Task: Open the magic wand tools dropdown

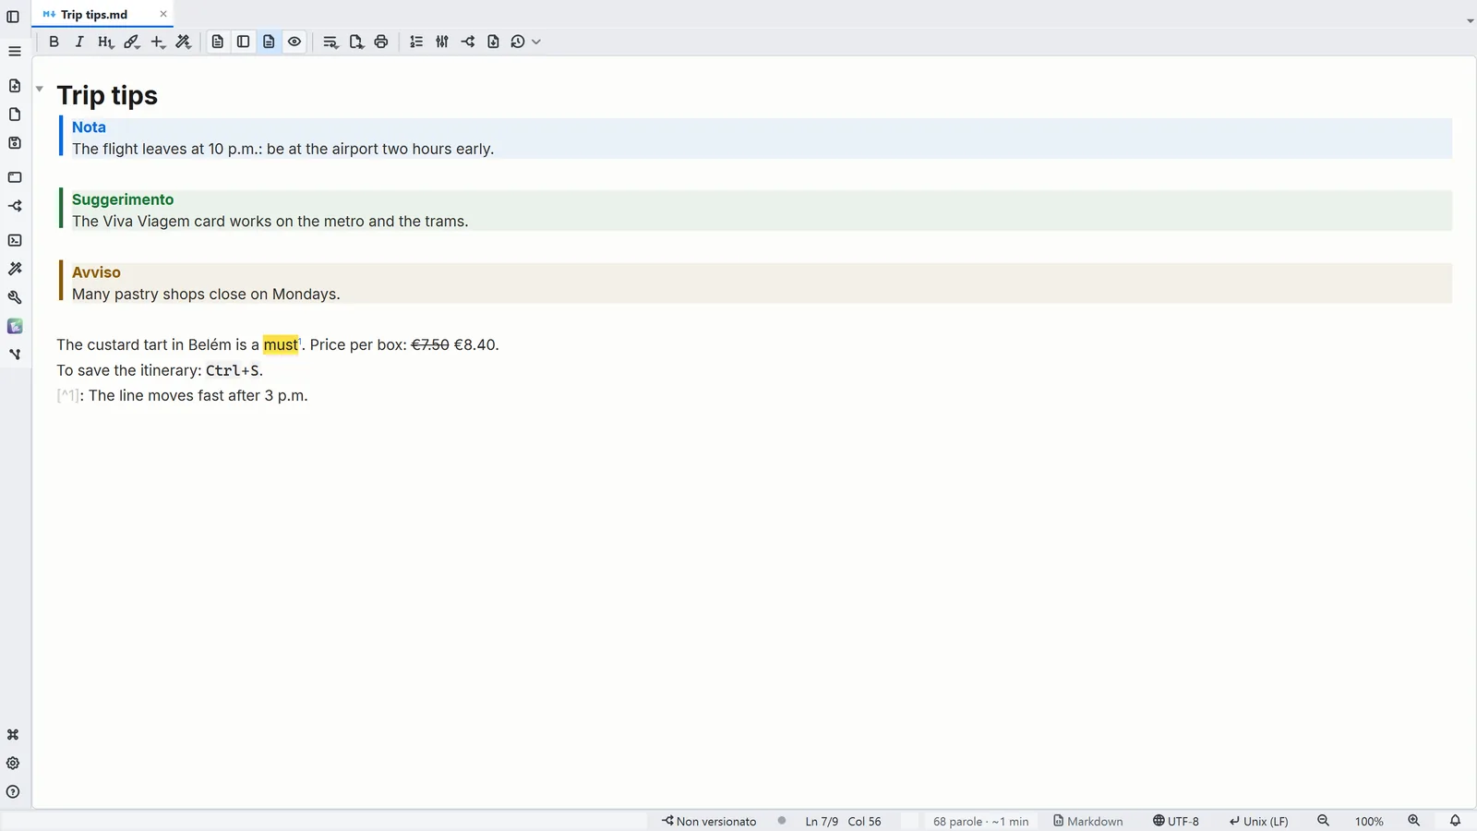Action: tap(184, 42)
